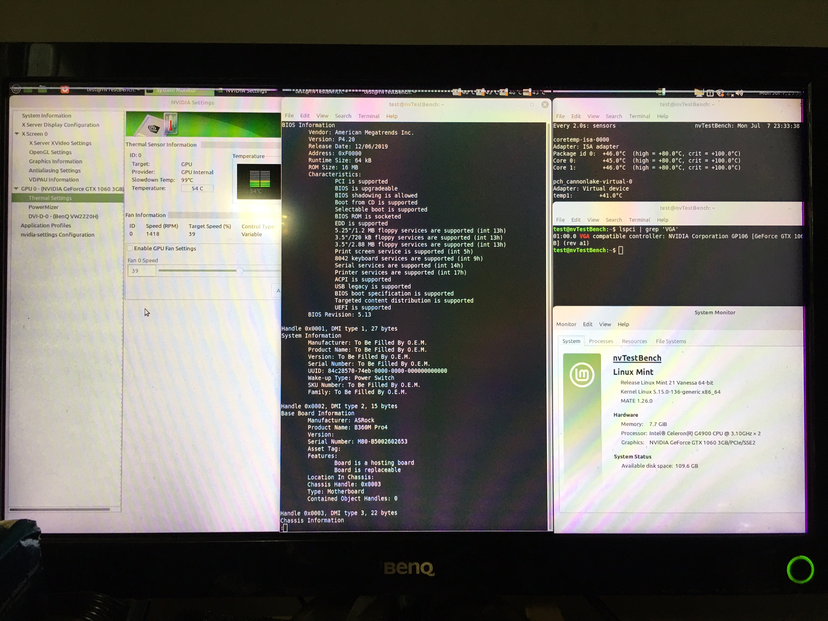Open Edit menu in lspci terminal
The width and height of the screenshot is (828, 621).
click(x=576, y=220)
